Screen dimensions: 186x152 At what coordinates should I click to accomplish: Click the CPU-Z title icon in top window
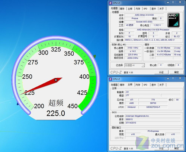pyautogui.click(x=110, y=3)
